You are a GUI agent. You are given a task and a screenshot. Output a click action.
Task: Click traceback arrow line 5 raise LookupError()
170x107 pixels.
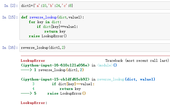pos(53,93)
